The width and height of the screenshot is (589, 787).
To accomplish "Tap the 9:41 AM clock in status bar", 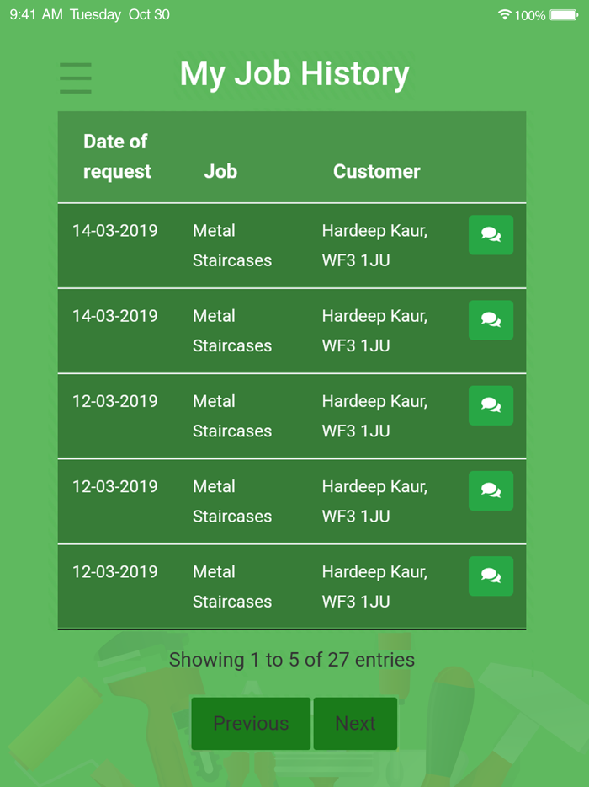I will 25,13.
